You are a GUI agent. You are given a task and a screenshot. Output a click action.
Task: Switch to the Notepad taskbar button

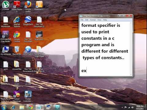point(40,107)
